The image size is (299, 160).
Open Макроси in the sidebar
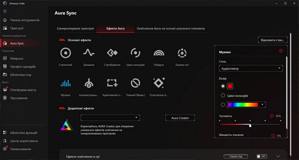point(17,58)
